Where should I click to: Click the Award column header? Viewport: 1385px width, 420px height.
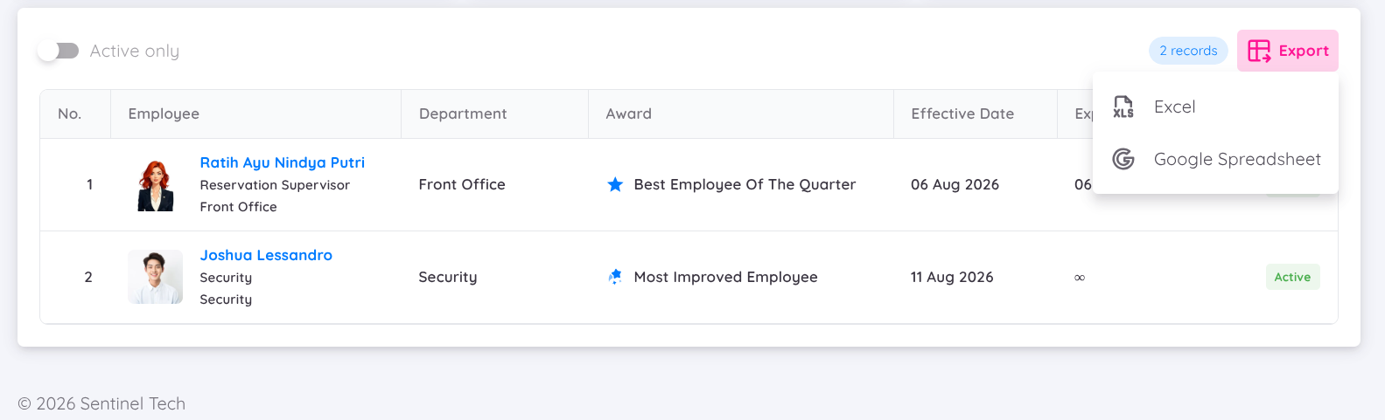click(x=628, y=114)
